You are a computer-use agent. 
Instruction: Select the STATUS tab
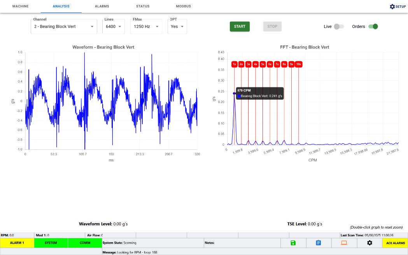[142, 6]
